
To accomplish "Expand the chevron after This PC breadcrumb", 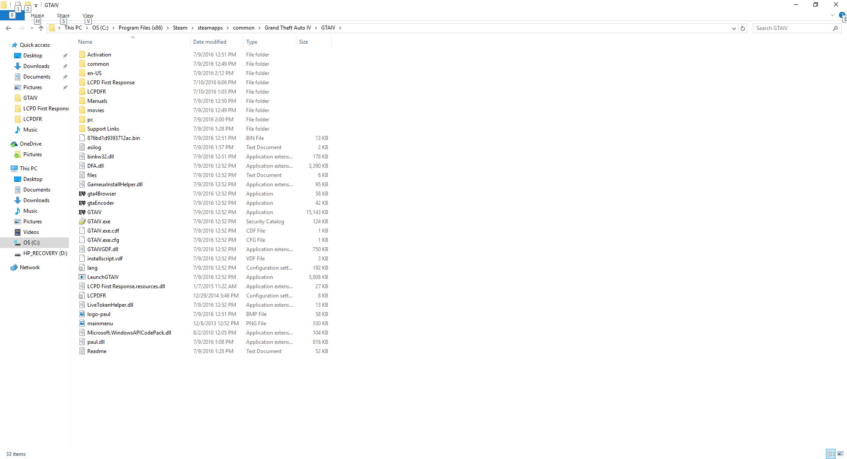I will click(x=87, y=28).
